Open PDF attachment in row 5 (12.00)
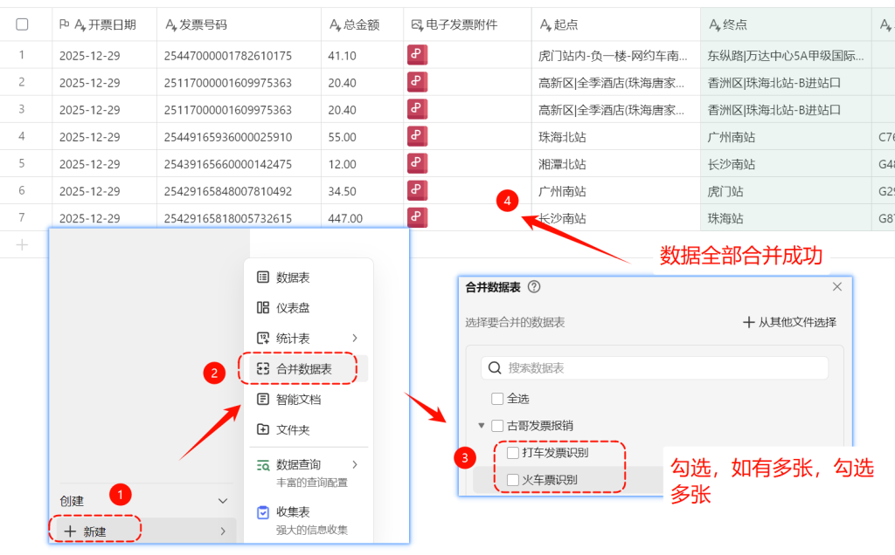The image size is (895, 555). click(x=417, y=163)
